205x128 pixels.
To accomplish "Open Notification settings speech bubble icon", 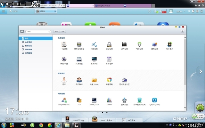I will [154, 44].
